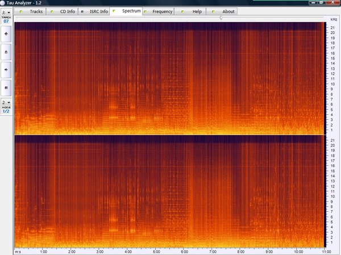Click the 5:00 mark on time axis
This screenshot has height=255, width=341.
coord(156,252)
